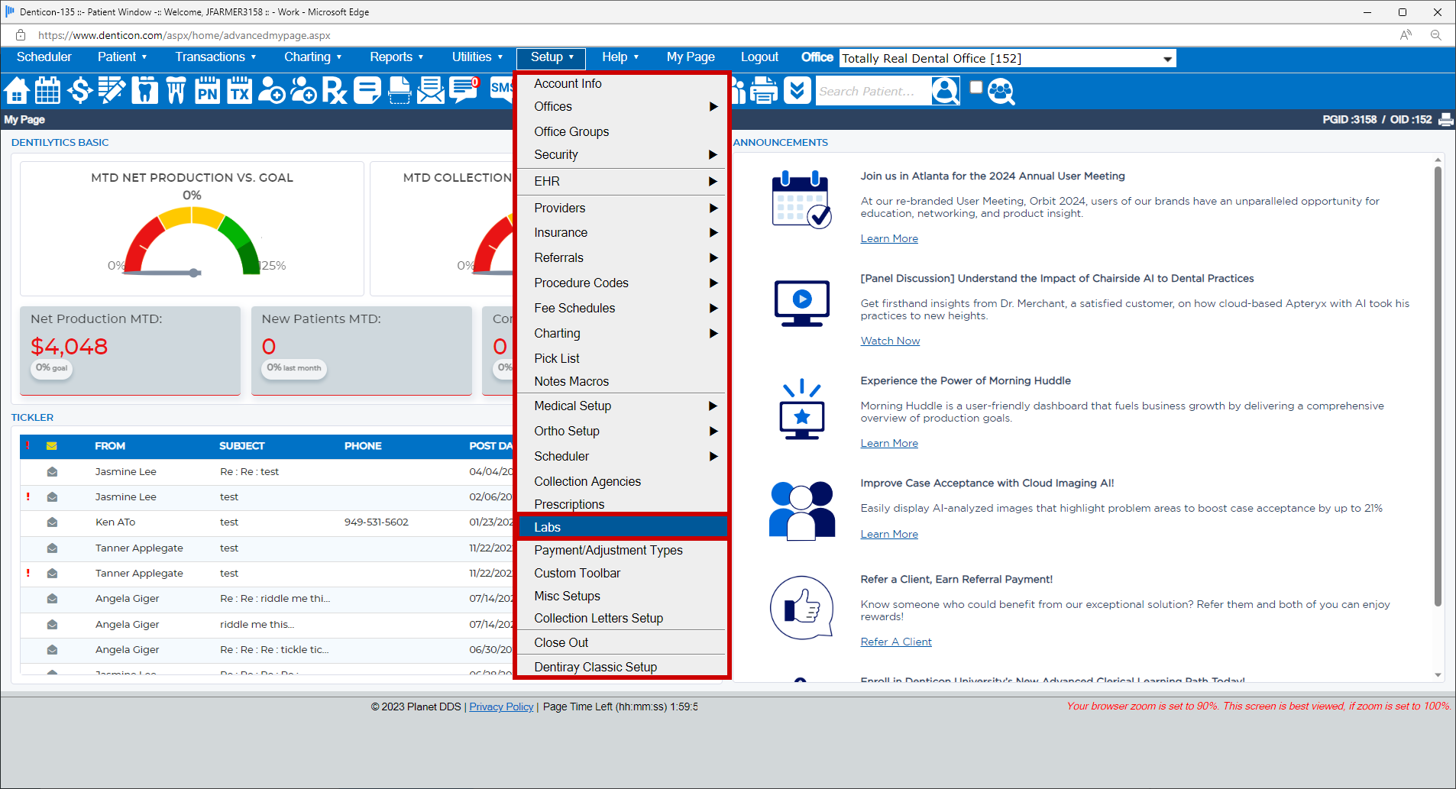Click the $4,048 Net Production value
The height and width of the screenshot is (789, 1456).
tap(70, 347)
